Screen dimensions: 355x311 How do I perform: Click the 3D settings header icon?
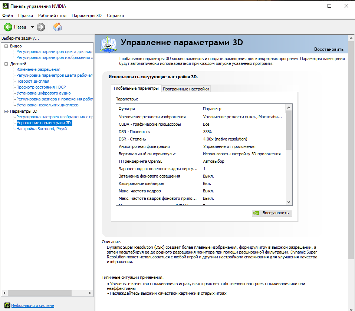[108, 44]
